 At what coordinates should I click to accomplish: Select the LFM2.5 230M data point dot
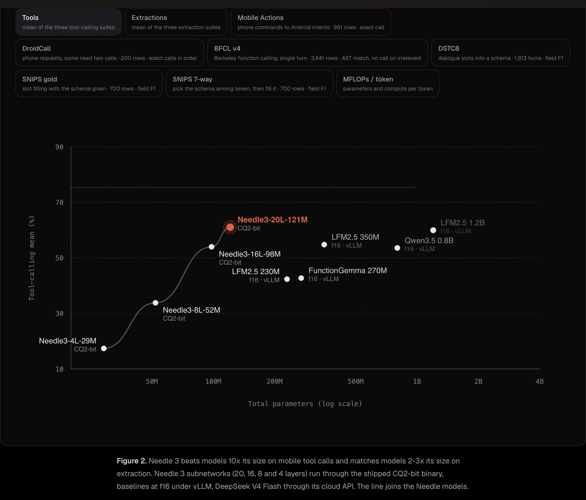[x=287, y=279]
